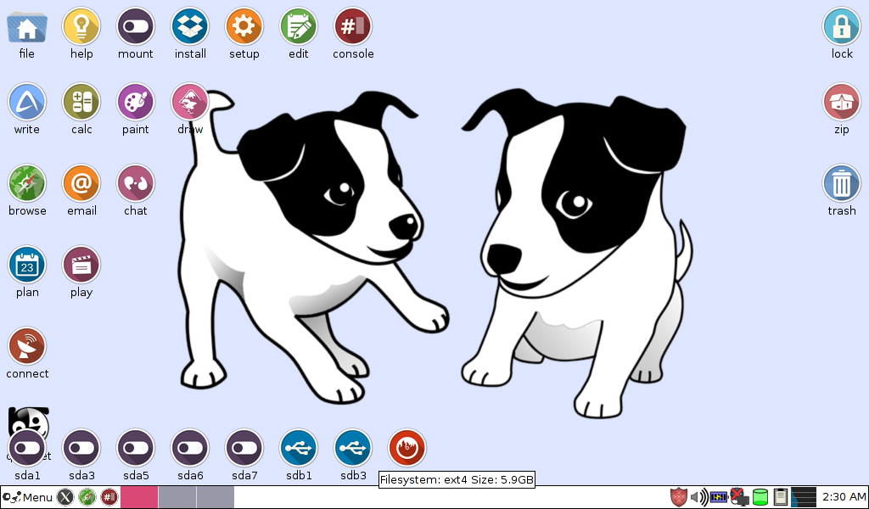Click the disconnected network tray icon
Viewport: 869px width, 509px height.
[739, 497]
